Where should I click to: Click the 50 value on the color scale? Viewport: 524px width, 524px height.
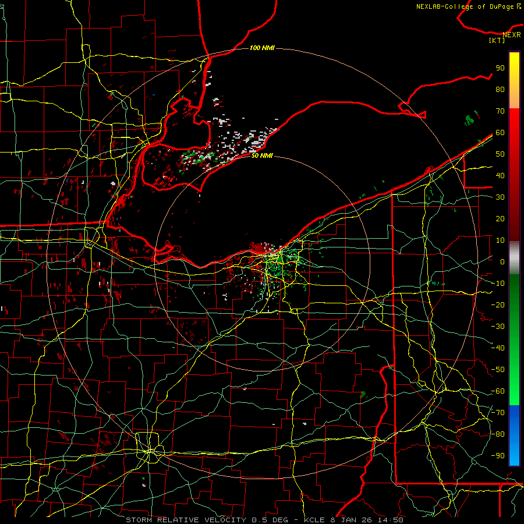(x=500, y=154)
